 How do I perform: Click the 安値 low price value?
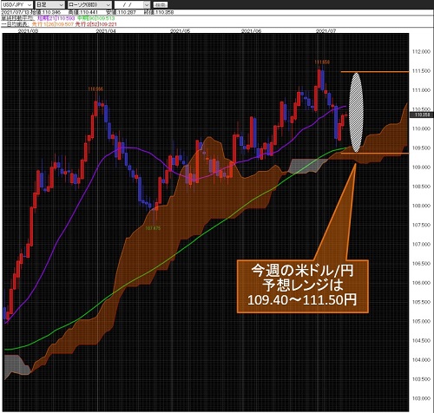pyautogui.click(x=122, y=12)
